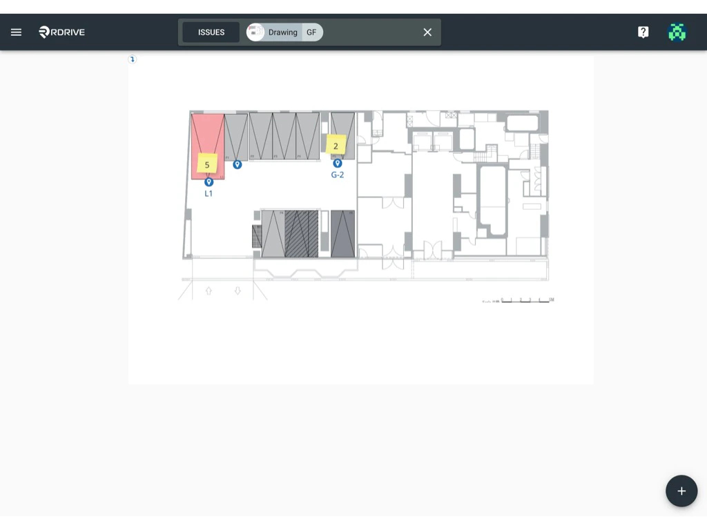This screenshot has width=707, height=530.
Task: Open the help question mark icon
Action: click(x=643, y=32)
